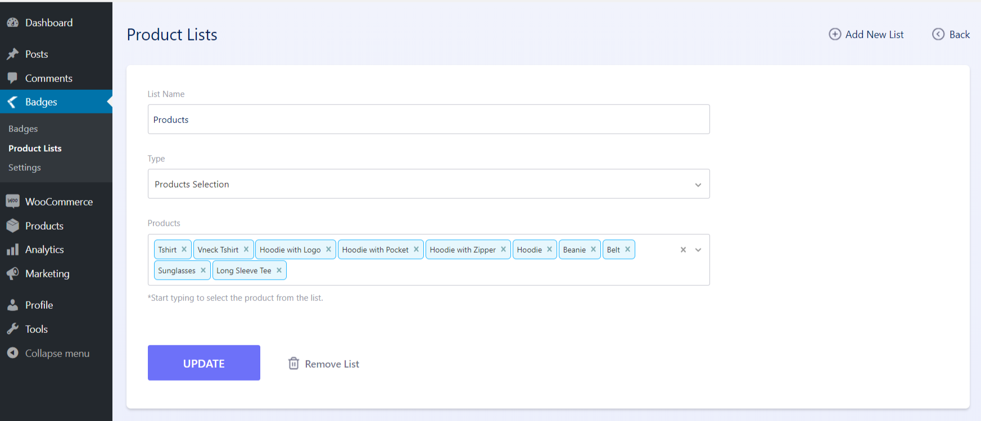Screen dimensions: 981x421
Task: Click the Posts pin icon
Action: (12, 54)
